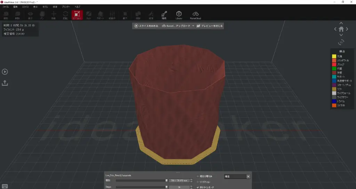Toggle the 3D perspective view icon

(x=341, y=42)
